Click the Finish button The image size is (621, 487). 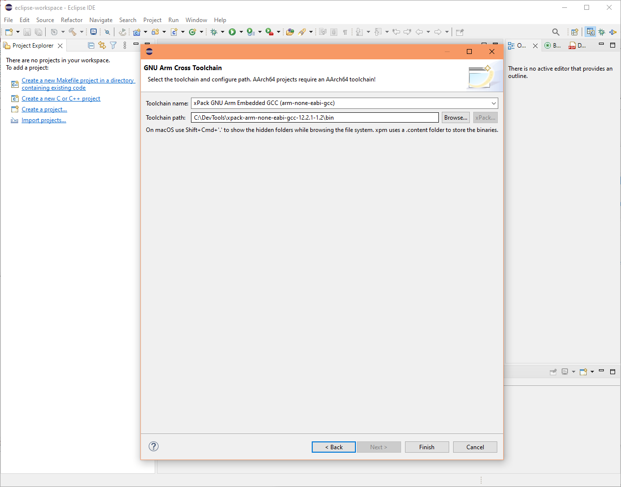(x=427, y=447)
